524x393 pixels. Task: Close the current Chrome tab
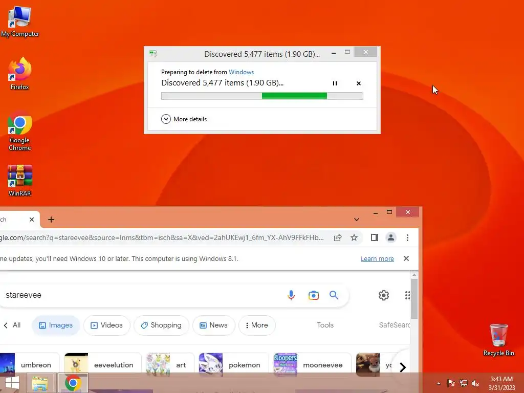(x=32, y=220)
